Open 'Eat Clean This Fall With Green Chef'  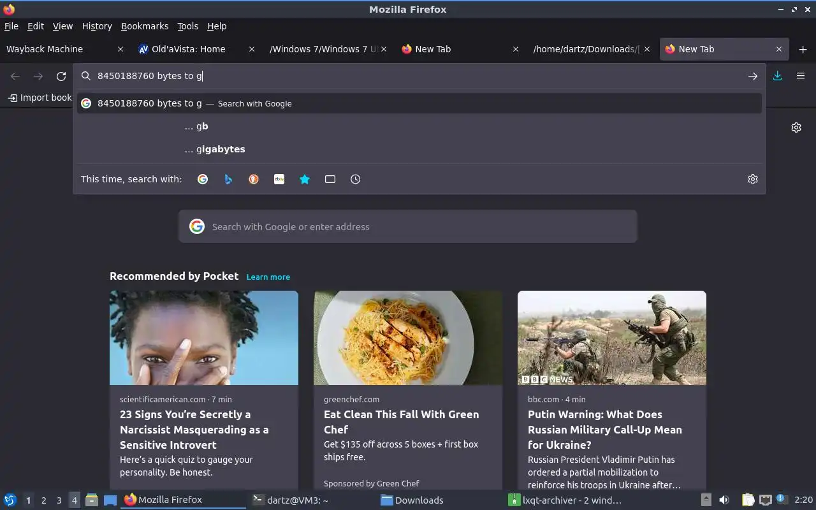pyautogui.click(x=401, y=422)
